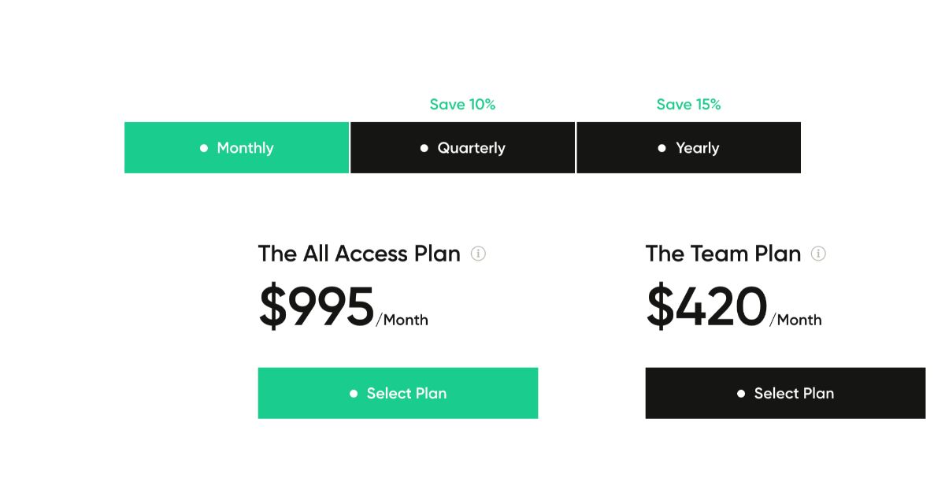Click the Save 15% label
Image resolution: width=945 pixels, height=504 pixels.
pos(688,105)
